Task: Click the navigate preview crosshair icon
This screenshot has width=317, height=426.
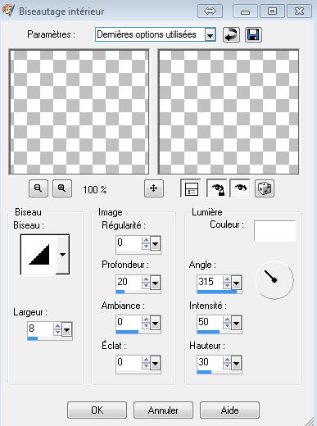Action: (x=154, y=188)
